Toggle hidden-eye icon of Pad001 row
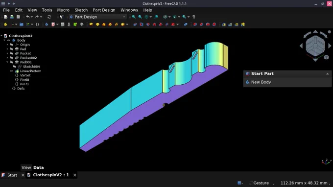 point(11,62)
